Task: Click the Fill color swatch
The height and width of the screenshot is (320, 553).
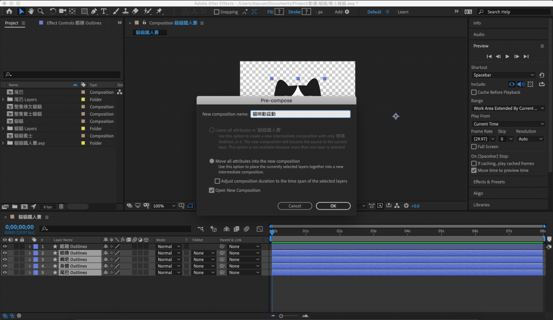Action: click(x=279, y=12)
